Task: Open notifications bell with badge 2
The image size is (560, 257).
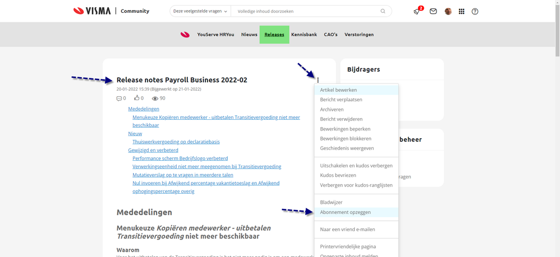Action: pos(417,11)
